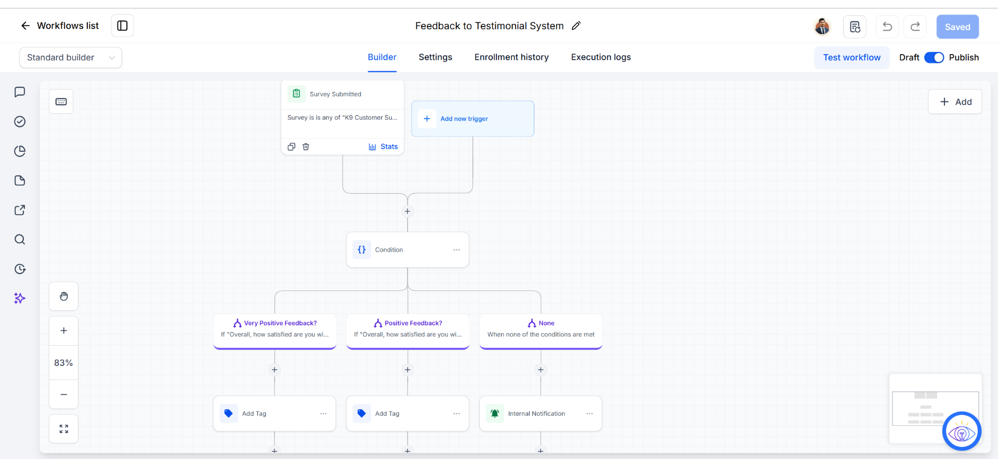This screenshot has width=998, height=459.
Task: Redo last change
Action: click(x=915, y=27)
